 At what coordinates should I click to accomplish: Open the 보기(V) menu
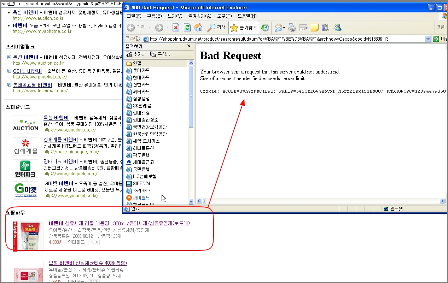(175, 16)
